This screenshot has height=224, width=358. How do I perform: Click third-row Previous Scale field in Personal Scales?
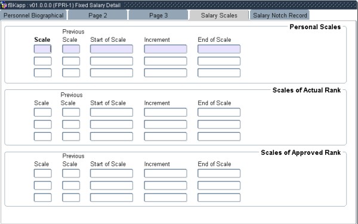pyautogui.click(x=71, y=73)
